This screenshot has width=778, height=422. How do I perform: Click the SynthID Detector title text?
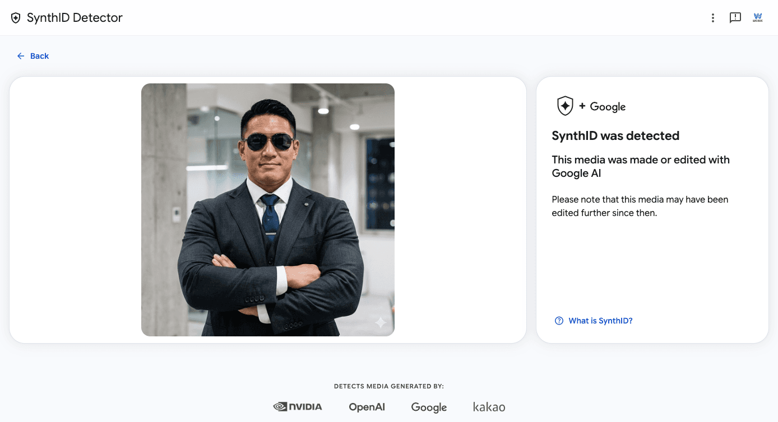click(x=75, y=18)
